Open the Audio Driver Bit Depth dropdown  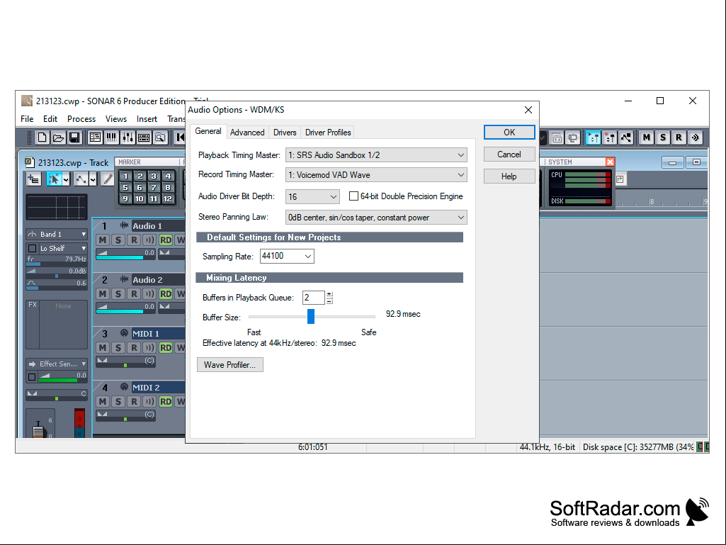(x=312, y=196)
